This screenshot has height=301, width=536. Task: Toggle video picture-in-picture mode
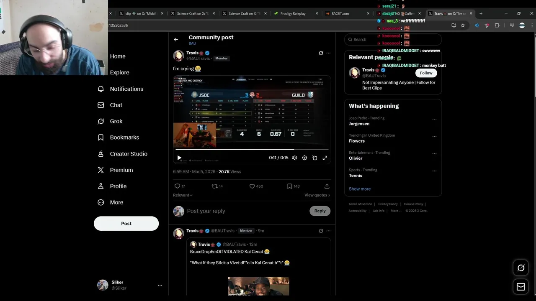(314, 158)
